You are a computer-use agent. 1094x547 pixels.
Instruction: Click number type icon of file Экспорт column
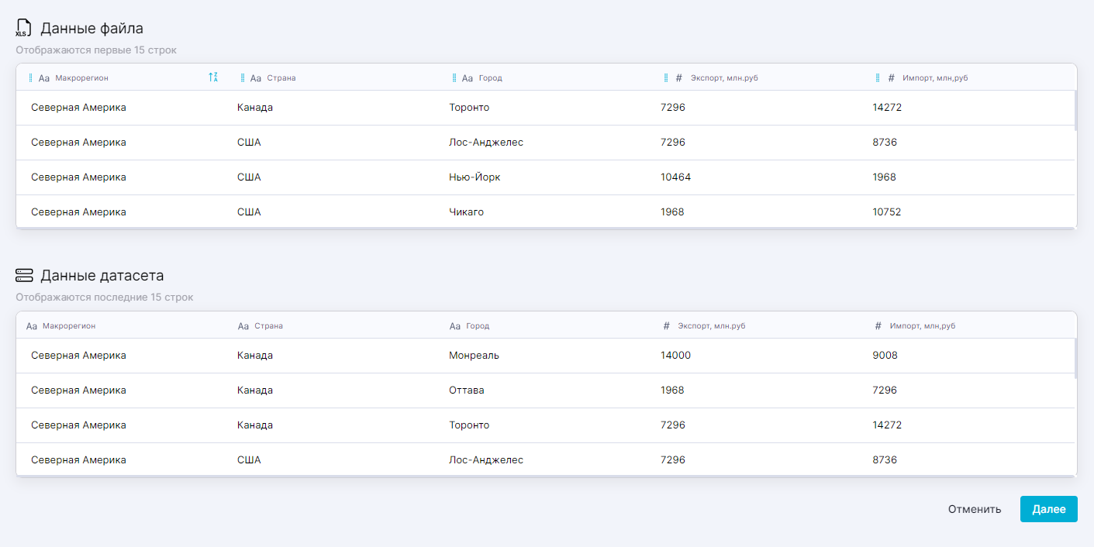click(x=679, y=78)
